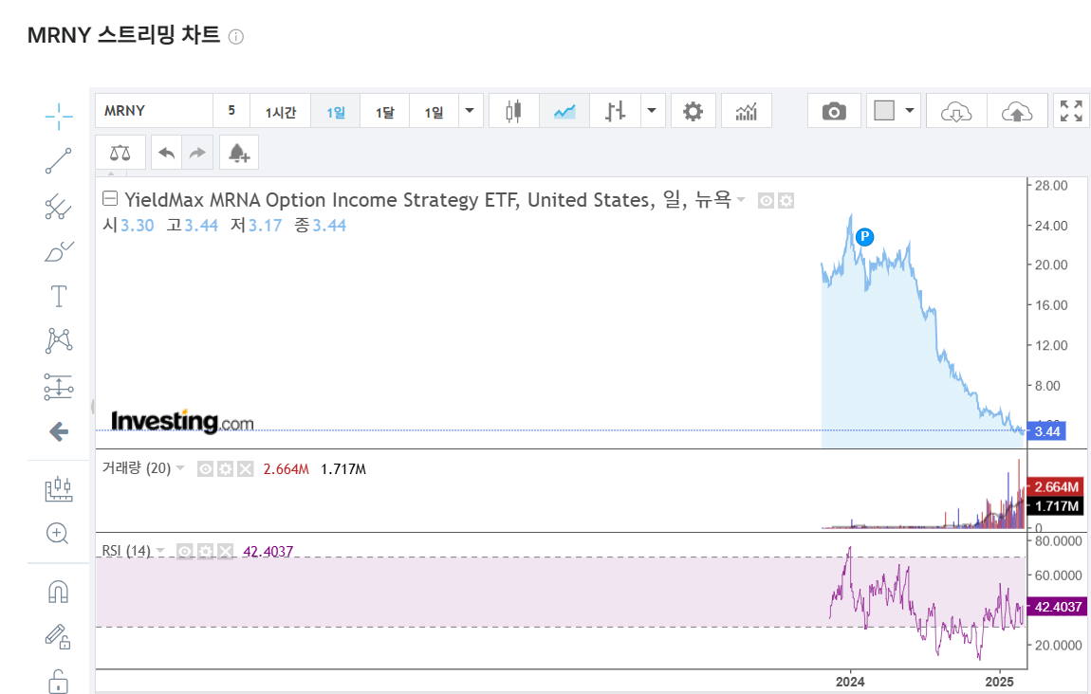Screen dimensions: 1091x694
Task: Click the layout square swatch button
Action: coord(884,111)
